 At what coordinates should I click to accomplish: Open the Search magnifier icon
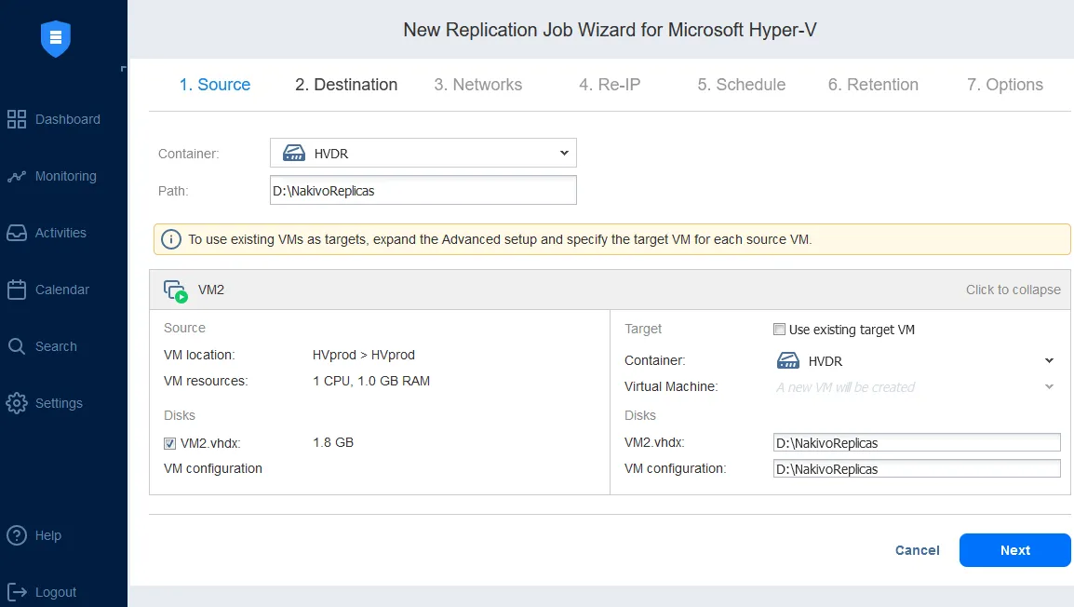(17, 346)
